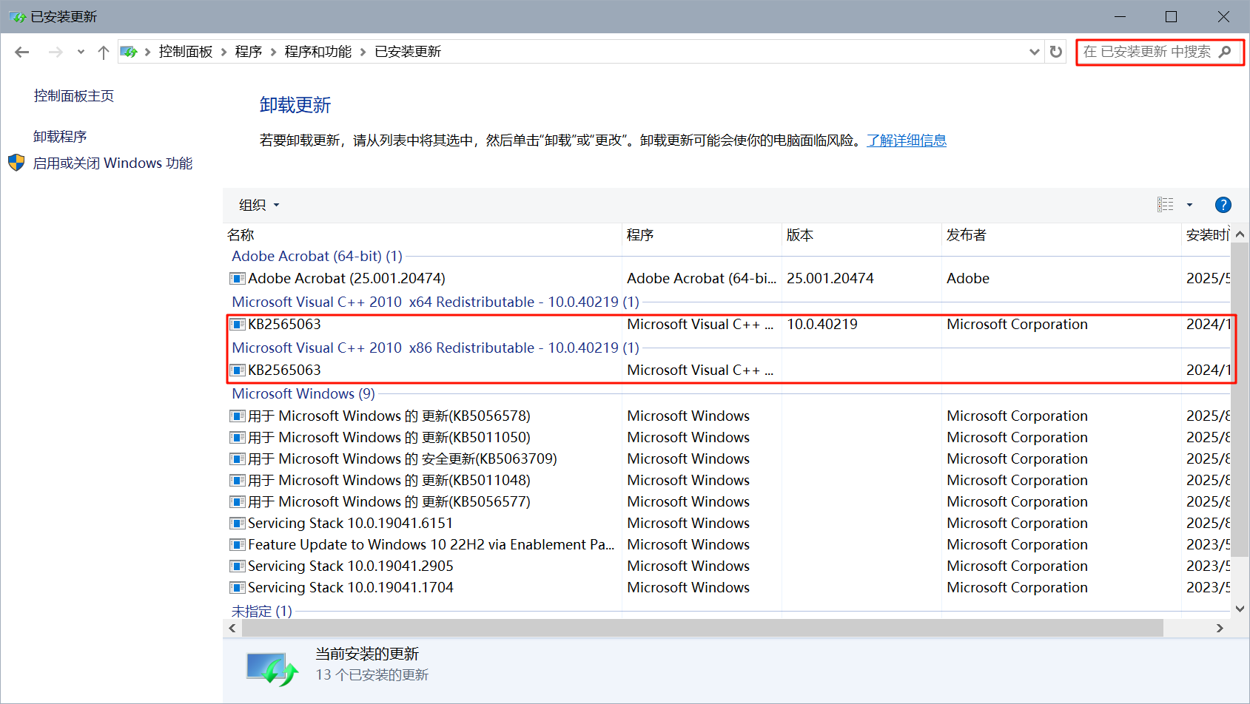Select 程序和功能 in the breadcrumb path
The image size is (1250, 704).
pos(318,52)
